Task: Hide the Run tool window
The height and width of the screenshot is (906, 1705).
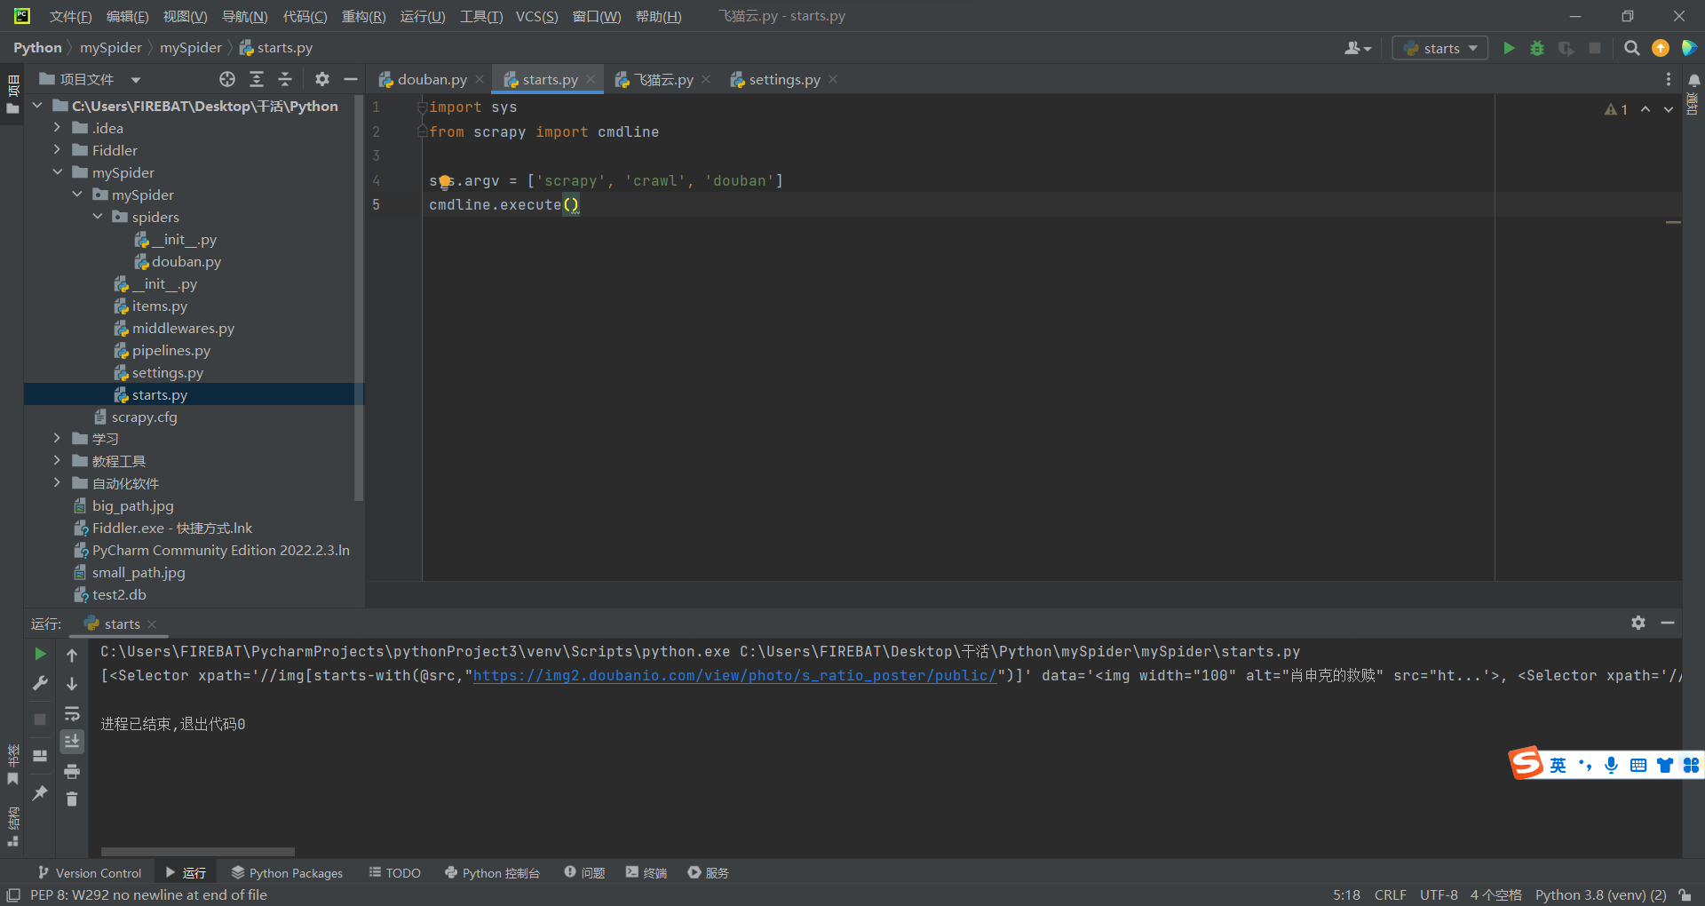Action: click(x=1668, y=623)
